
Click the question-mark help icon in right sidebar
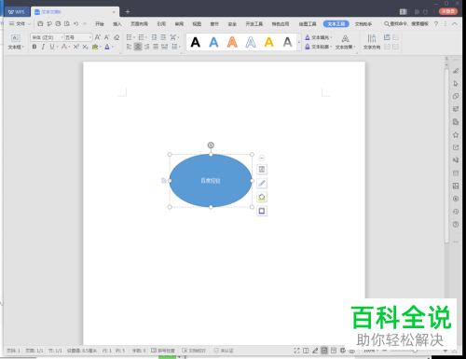point(456,224)
